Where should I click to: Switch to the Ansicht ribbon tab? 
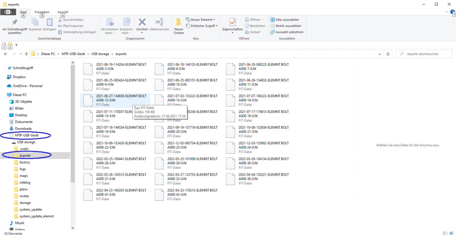pyautogui.click(x=63, y=12)
